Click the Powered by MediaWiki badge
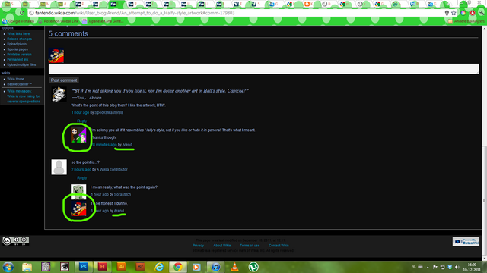Image resolution: width=487 pixels, height=273 pixels. [x=466, y=242]
